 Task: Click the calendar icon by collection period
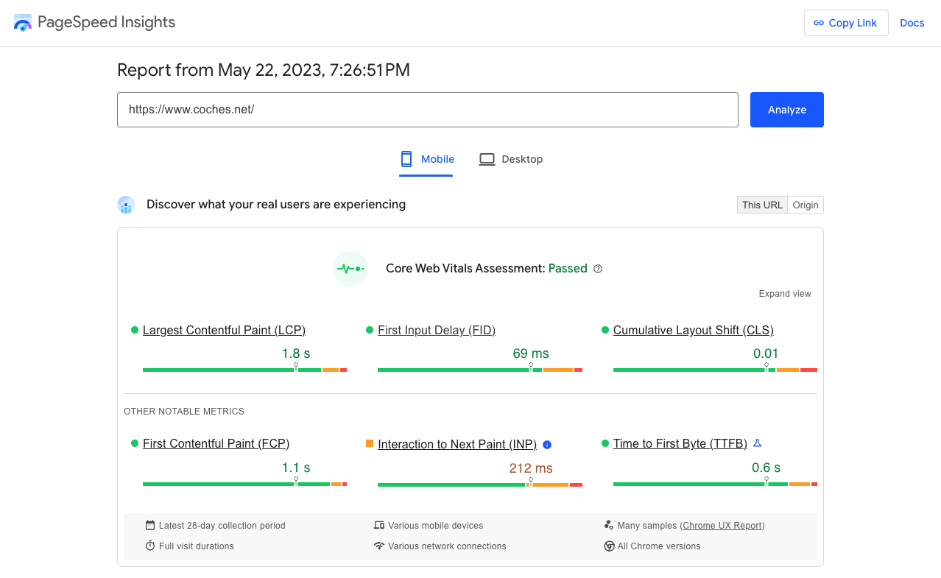(x=150, y=525)
